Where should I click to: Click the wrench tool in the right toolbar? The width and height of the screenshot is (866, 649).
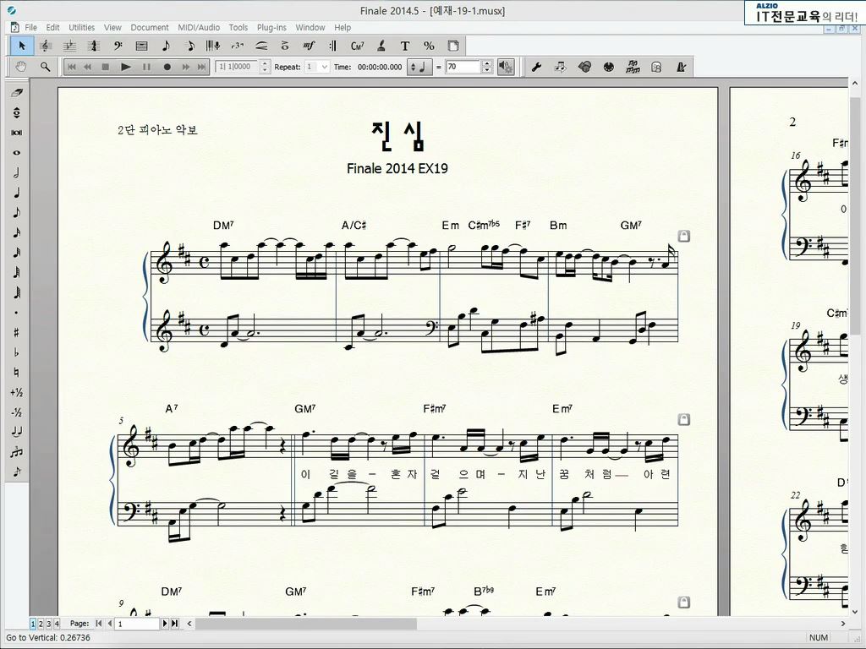point(535,67)
